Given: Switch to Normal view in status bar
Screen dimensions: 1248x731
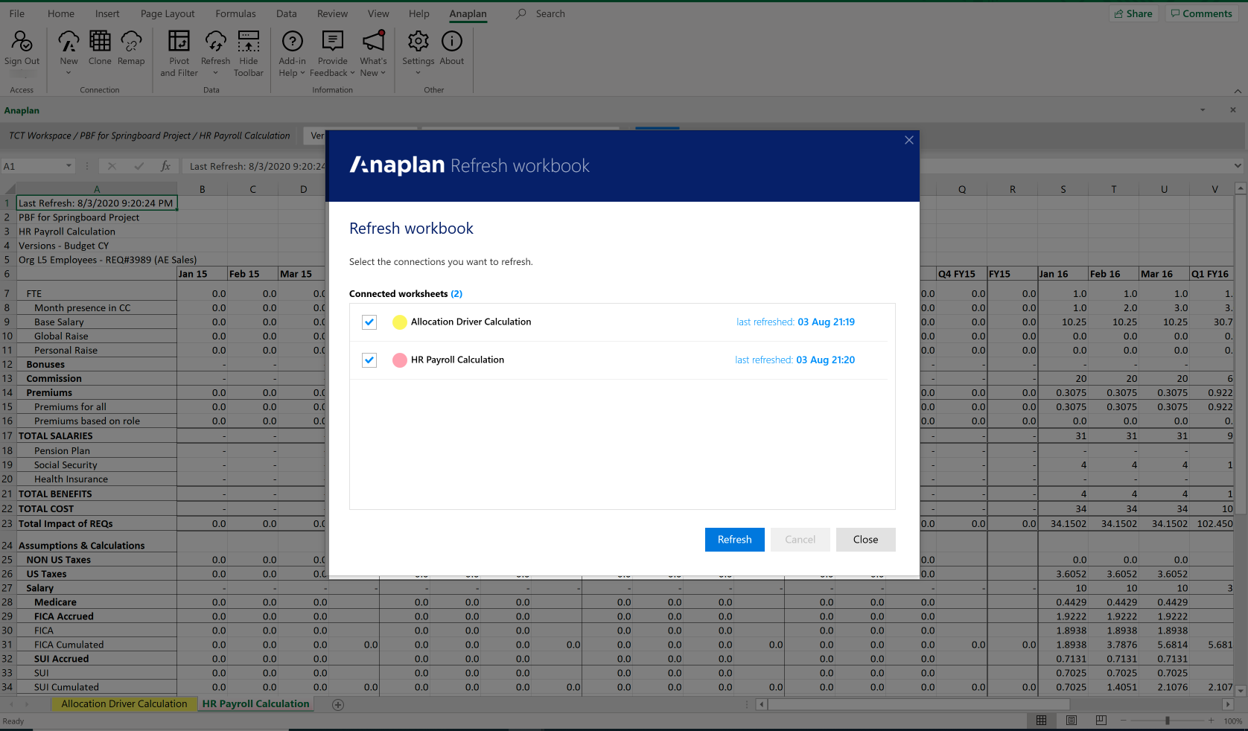Looking at the screenshot, I should click(1041, 721).
